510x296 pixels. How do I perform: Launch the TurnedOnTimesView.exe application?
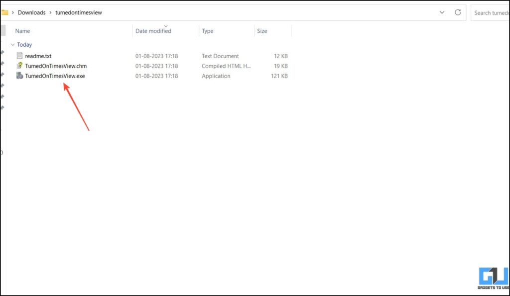point(56,76)
